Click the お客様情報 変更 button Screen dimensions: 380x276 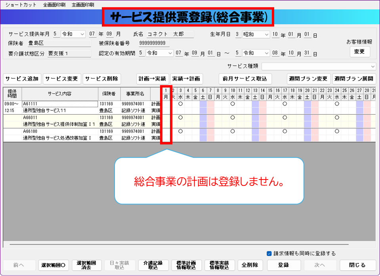click(x=360, y=52)
